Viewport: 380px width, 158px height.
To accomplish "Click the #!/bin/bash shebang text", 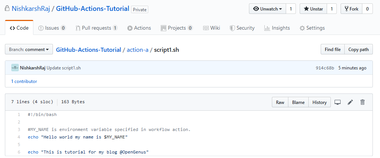I will click(42, 114).
